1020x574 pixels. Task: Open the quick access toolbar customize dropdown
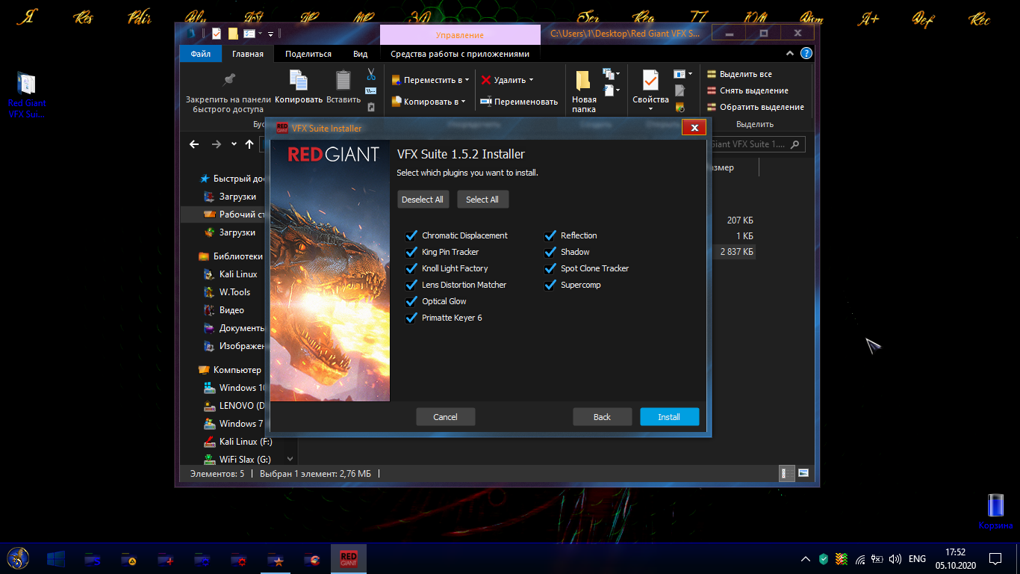click(270, 34)
